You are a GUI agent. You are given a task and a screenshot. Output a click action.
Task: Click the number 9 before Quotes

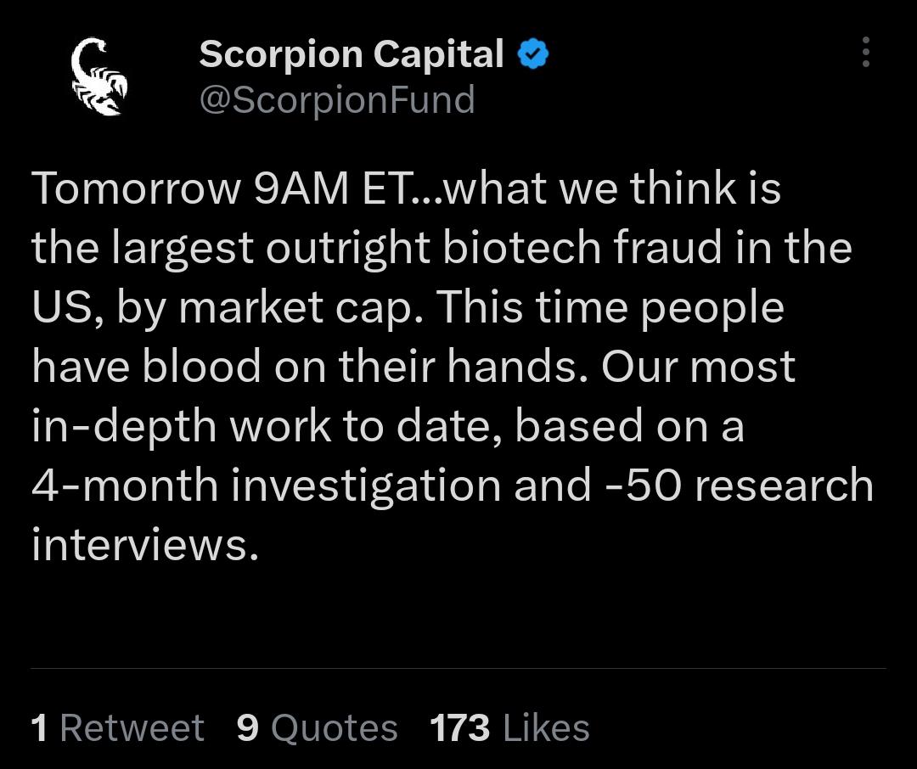pos(247,728)
